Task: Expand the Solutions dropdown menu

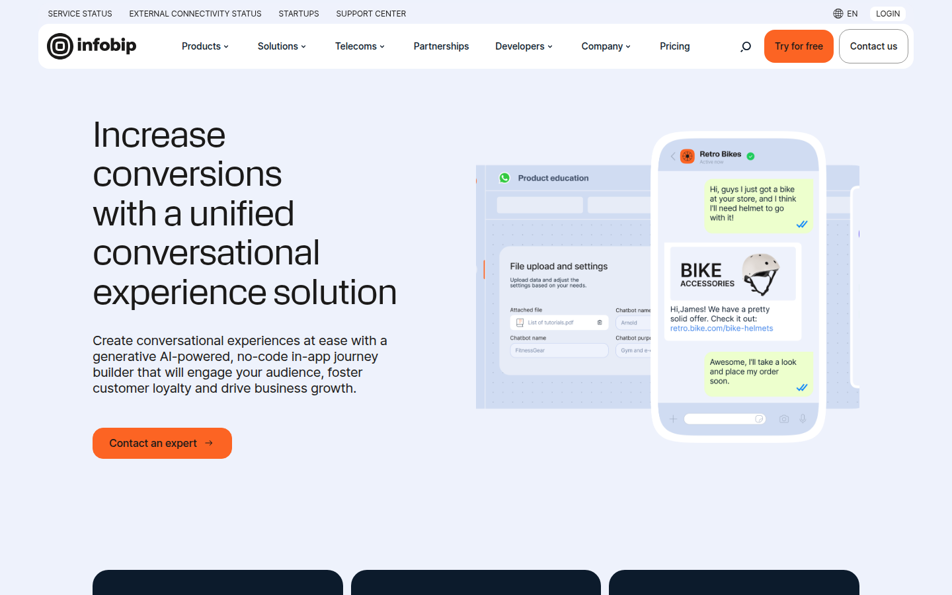Action: (282, 46)
